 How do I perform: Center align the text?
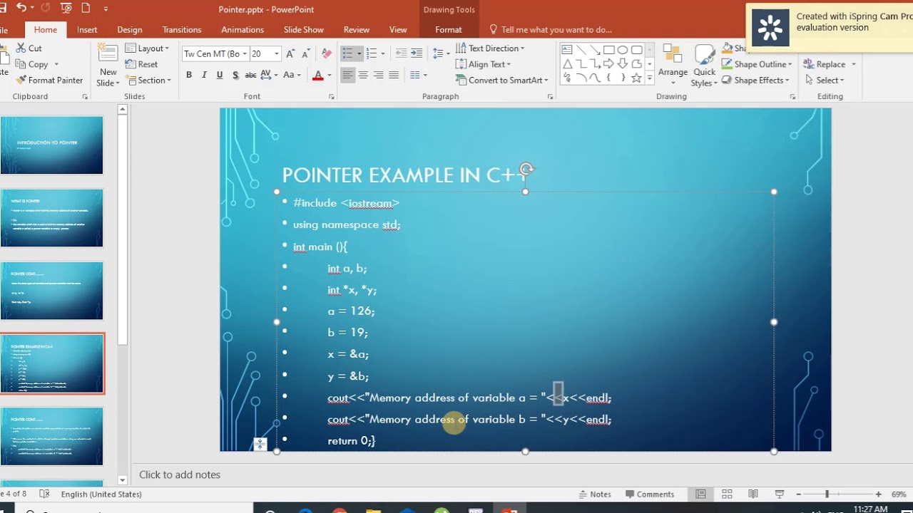[x=363, y=75]
